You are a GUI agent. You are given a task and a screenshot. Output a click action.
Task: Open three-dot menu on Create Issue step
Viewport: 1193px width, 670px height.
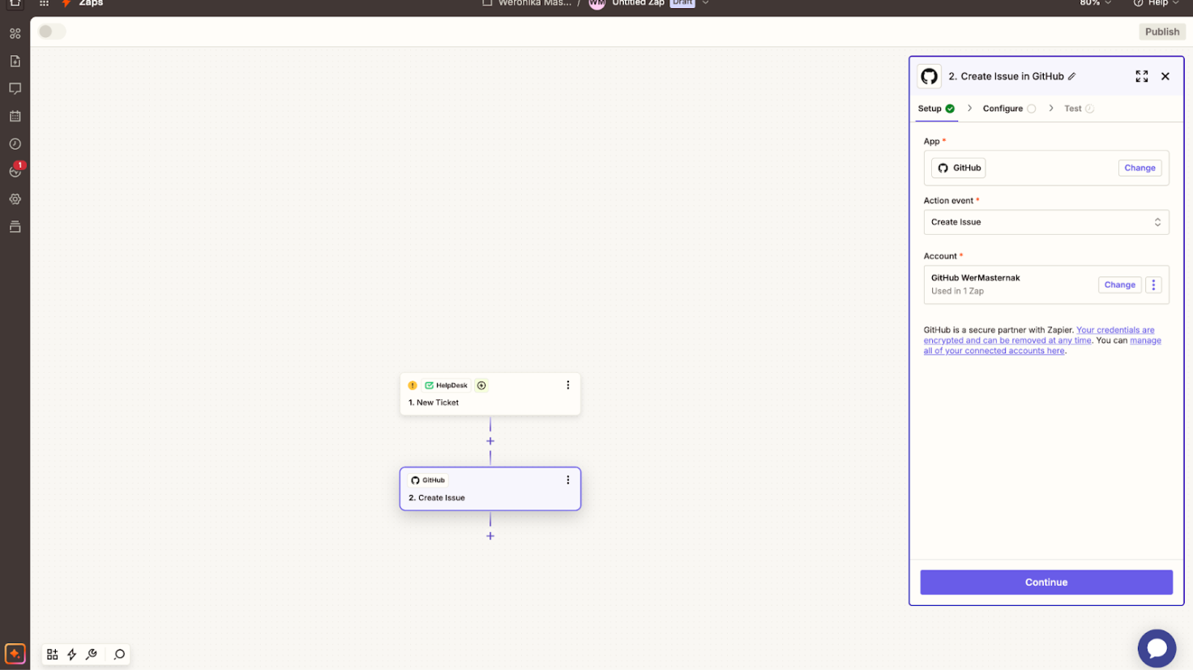click(568, 480)
